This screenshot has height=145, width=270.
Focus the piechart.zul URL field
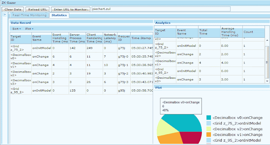tap(161, 9)
